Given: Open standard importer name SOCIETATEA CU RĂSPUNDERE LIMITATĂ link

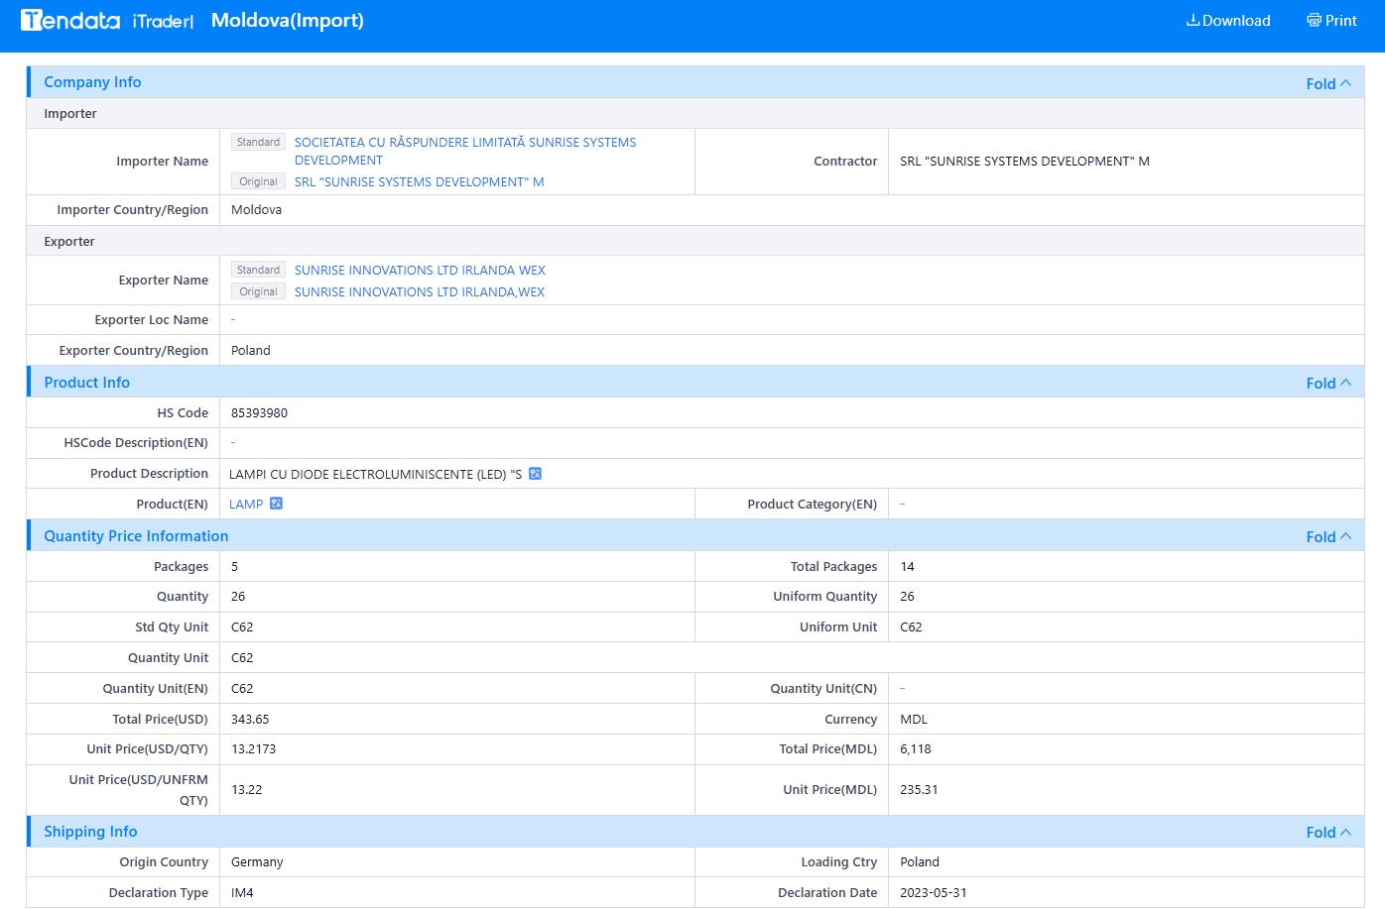Looking at the screenshot, I should 465,152.
